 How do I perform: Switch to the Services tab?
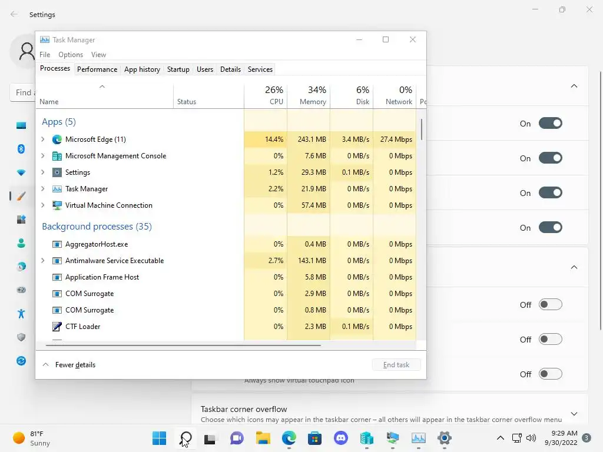[x=260, y=69]
